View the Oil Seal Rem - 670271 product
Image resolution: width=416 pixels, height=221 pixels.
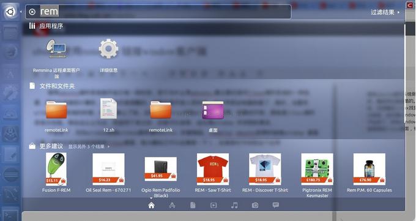pos(108,169)
